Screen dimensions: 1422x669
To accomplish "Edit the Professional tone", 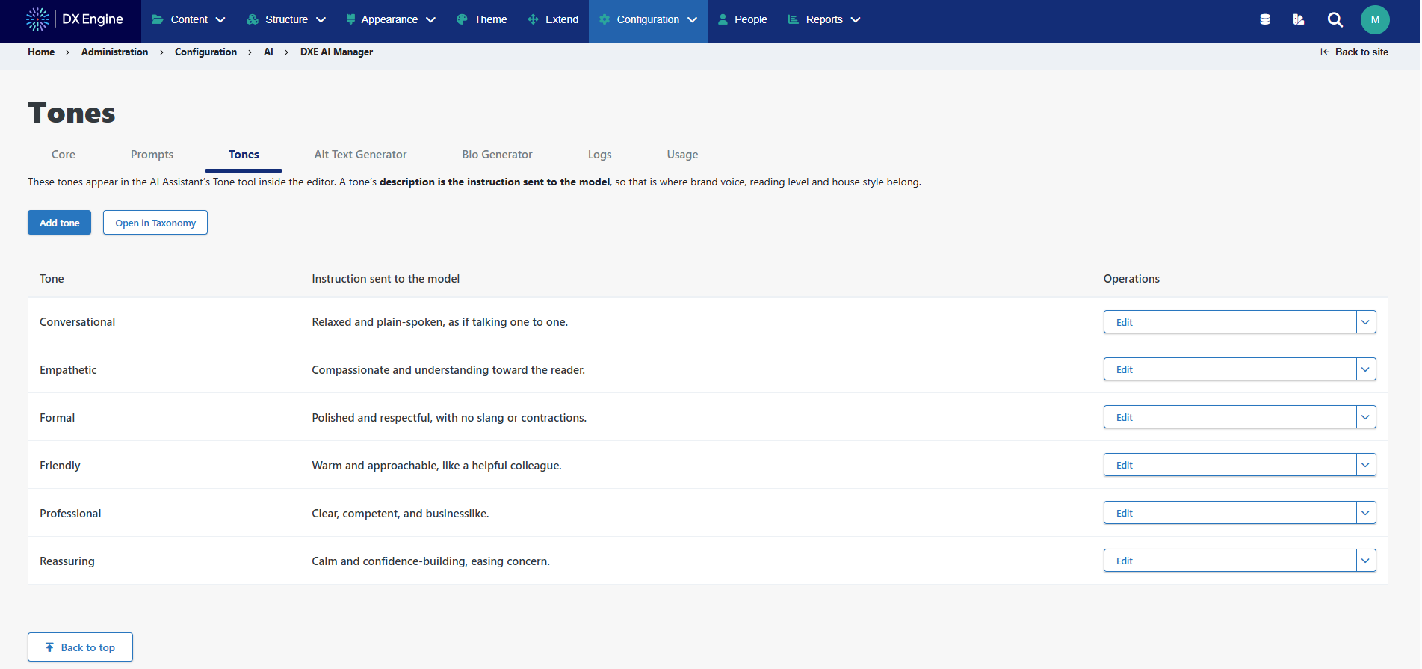I will click(x=1230, y=513).
